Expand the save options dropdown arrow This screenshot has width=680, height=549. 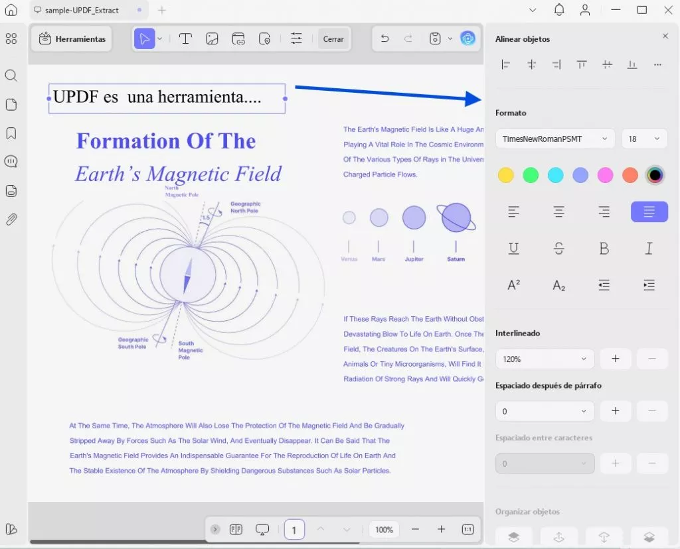(x=450, y=38)
